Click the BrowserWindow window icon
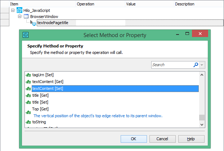 (26, 17)
